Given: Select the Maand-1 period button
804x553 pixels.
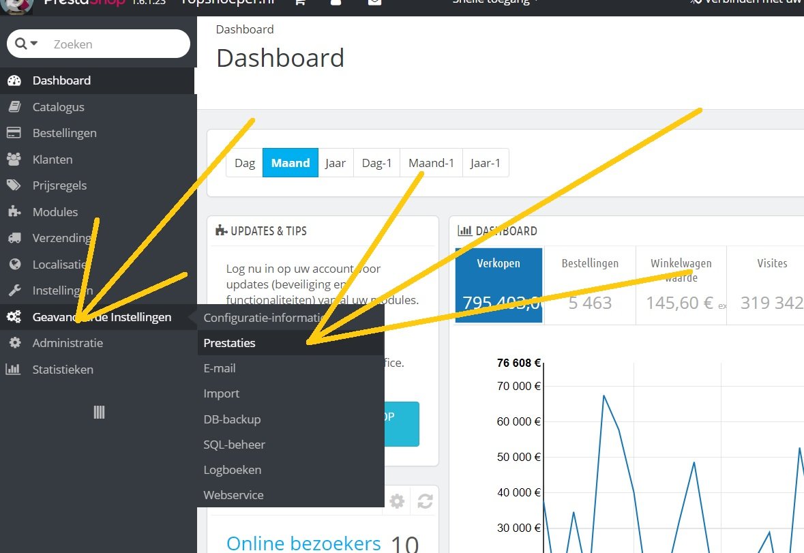Looking at the screenshot, I should pyautogui.click(x=431, y=163).
